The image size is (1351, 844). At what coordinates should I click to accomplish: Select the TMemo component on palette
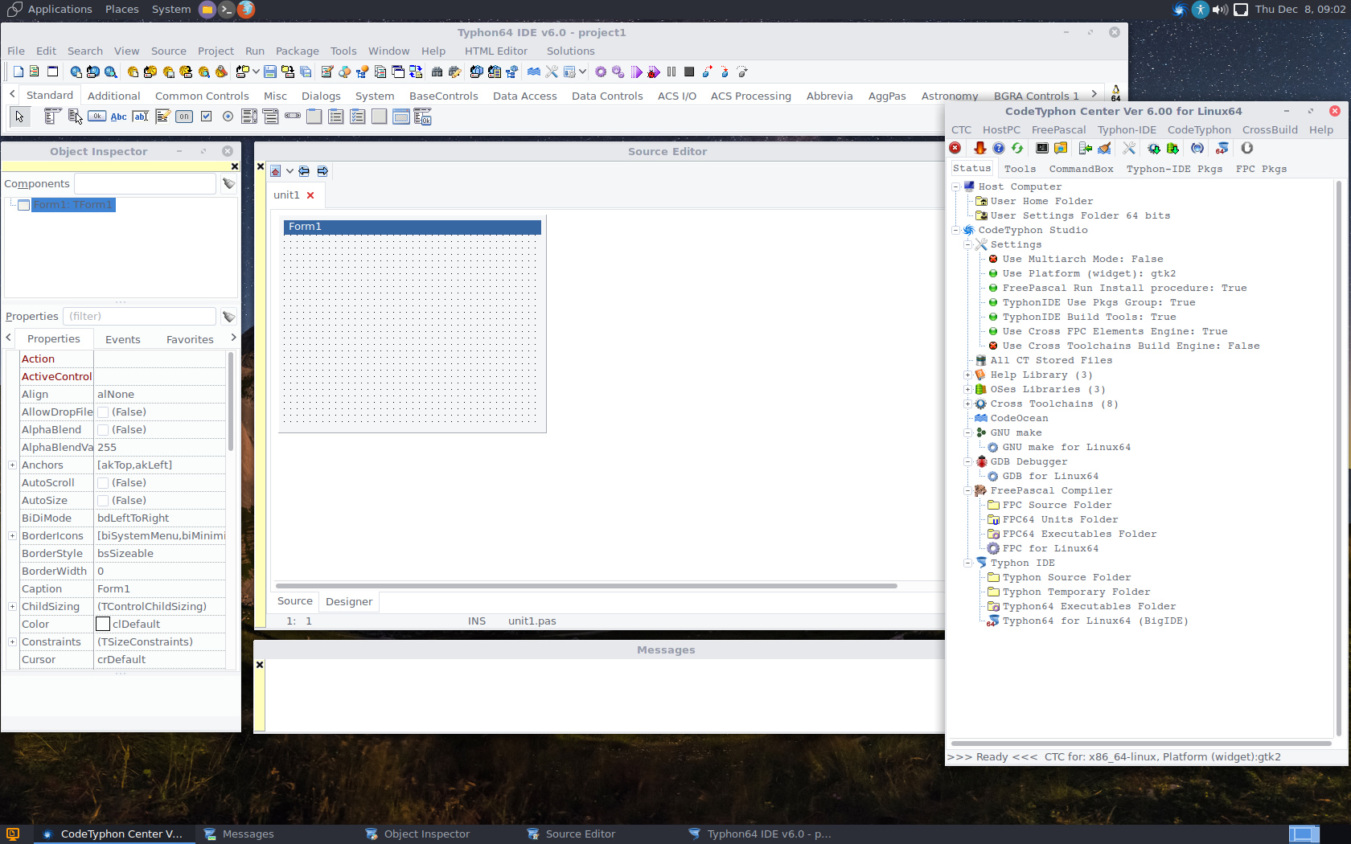162,117
